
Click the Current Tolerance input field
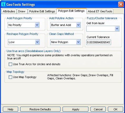click(x=99, y=42)
